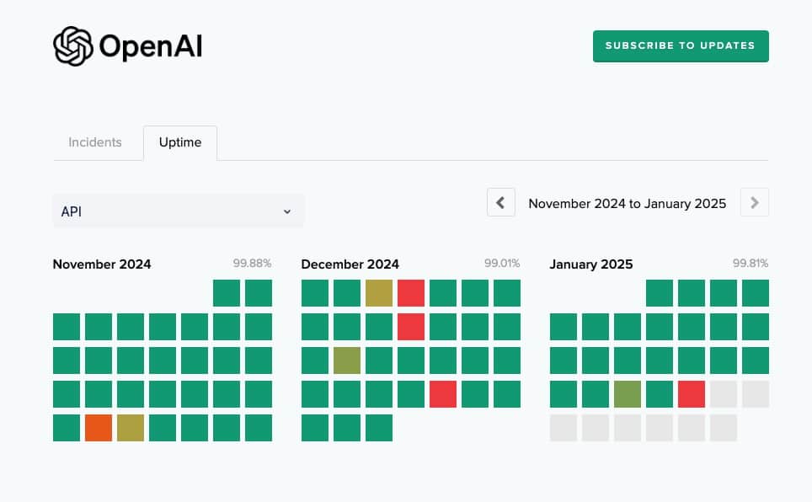Click Subscribe to Updates button
812x502 pixels.
tap(681, 46)
